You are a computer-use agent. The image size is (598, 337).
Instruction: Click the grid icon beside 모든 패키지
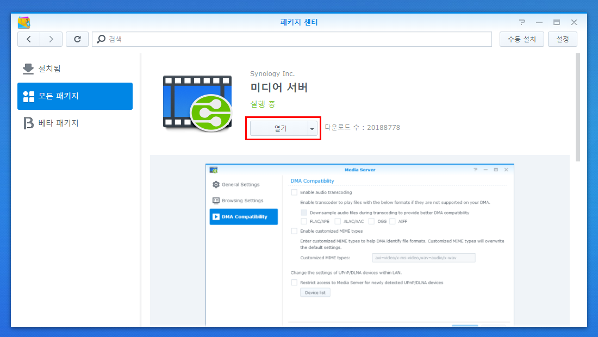point(29,96)
